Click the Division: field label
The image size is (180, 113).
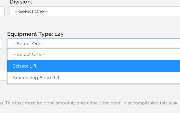(21, 2)
